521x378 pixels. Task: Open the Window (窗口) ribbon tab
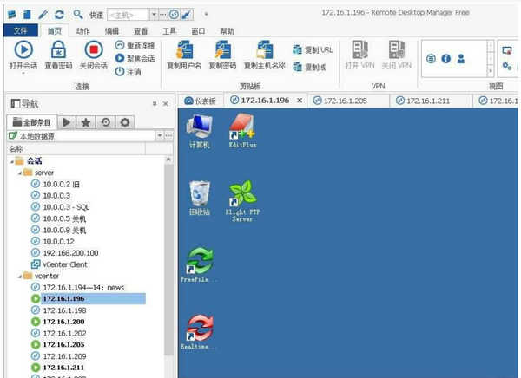198,31
